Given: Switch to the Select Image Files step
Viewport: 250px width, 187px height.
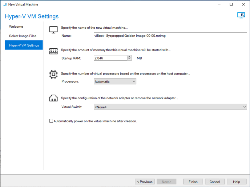Looking at the screenshot, I should pos(23,36).
